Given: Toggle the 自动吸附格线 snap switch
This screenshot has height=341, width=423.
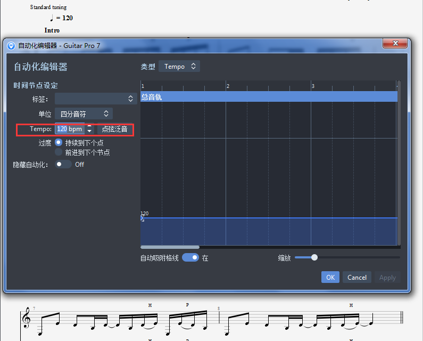Looking at the screenshot, I should [190, 257].
